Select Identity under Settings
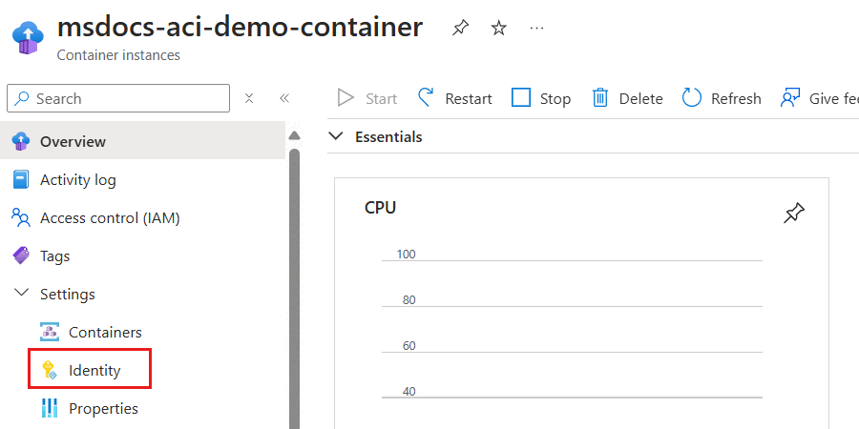Image resolution: width=859 pixels, height=429 pixels. click(94, 370)
